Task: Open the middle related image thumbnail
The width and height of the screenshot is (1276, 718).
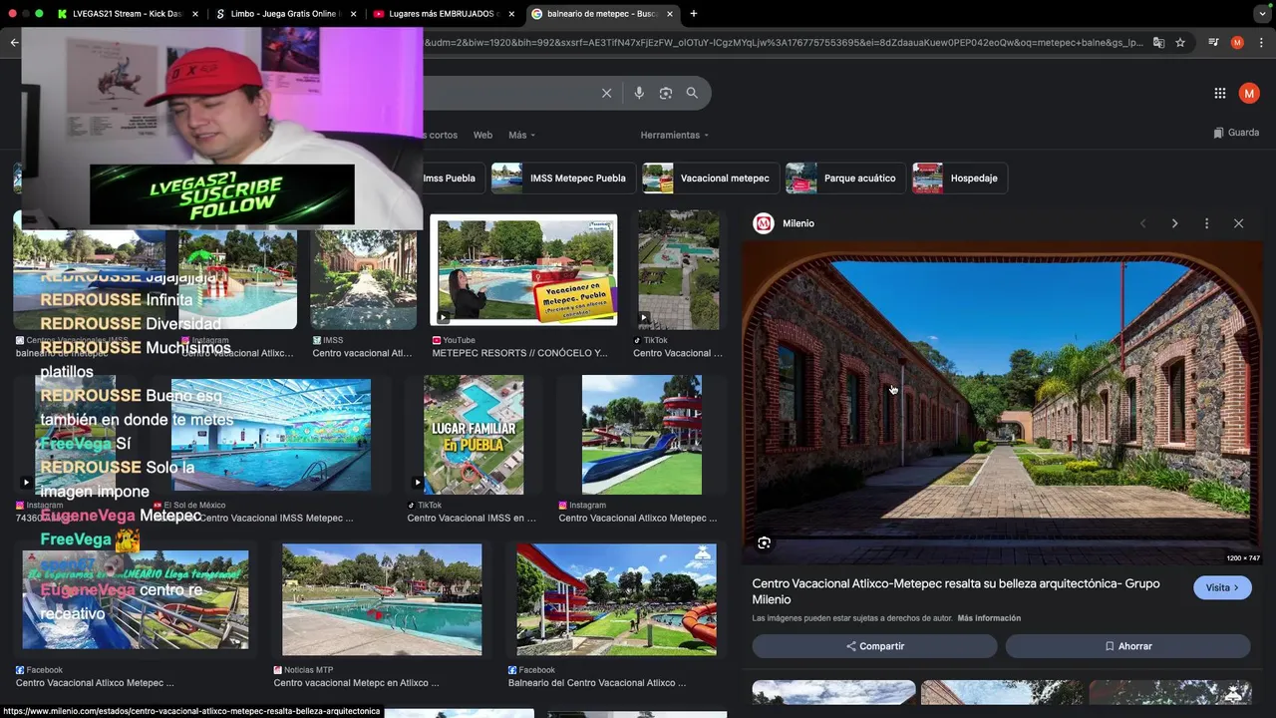Action: point(1002,693)
